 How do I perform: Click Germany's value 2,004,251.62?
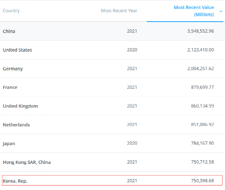(x=201, y=68)
